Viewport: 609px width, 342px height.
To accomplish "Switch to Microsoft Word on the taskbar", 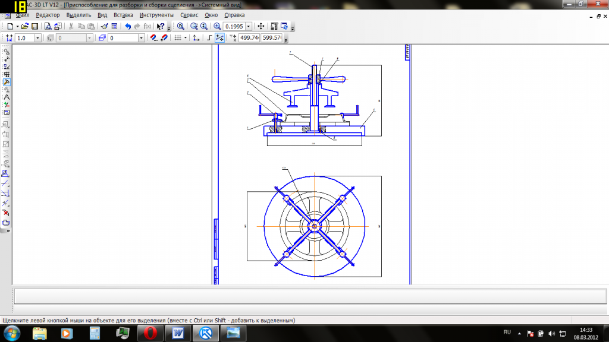I will pos(178,334).
